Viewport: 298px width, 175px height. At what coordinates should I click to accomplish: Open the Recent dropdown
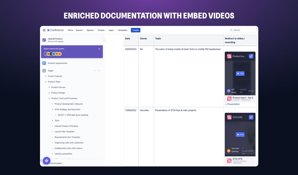tap(80, 30)
